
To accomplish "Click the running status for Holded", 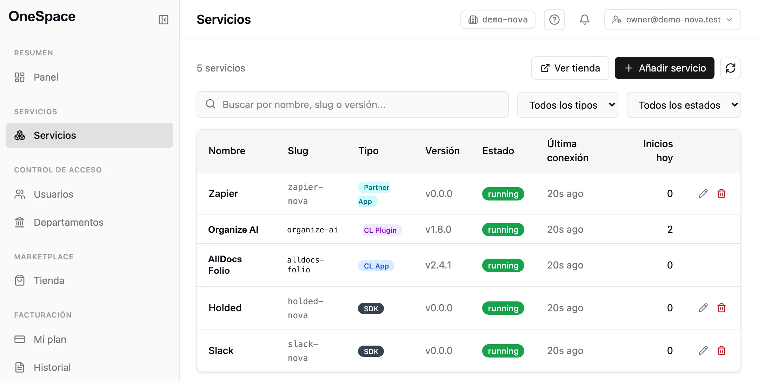I will (x=503, y=308).
